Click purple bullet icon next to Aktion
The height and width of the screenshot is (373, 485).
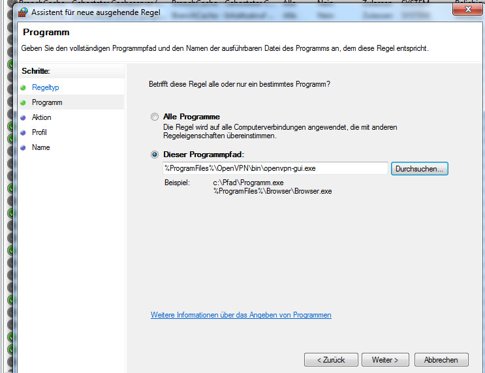23,118
